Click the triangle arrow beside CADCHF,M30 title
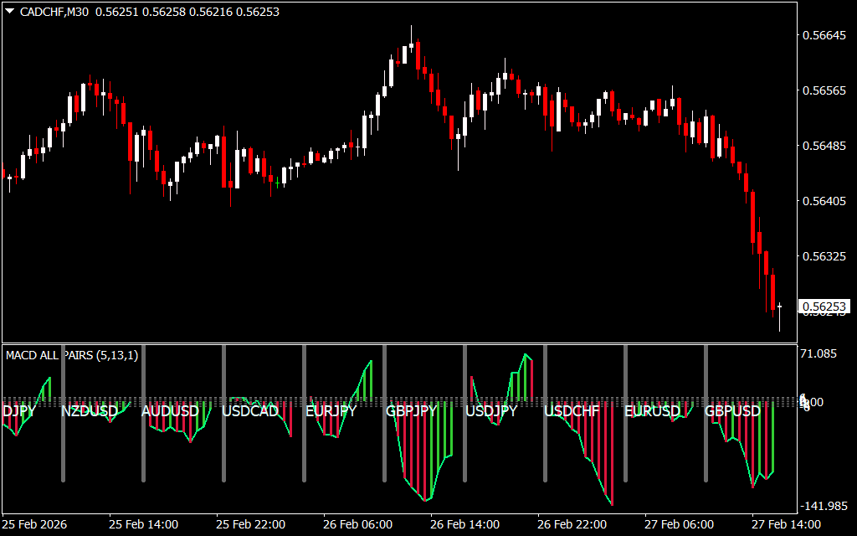This screenshot has height=536, width=857. coord(9,12)
